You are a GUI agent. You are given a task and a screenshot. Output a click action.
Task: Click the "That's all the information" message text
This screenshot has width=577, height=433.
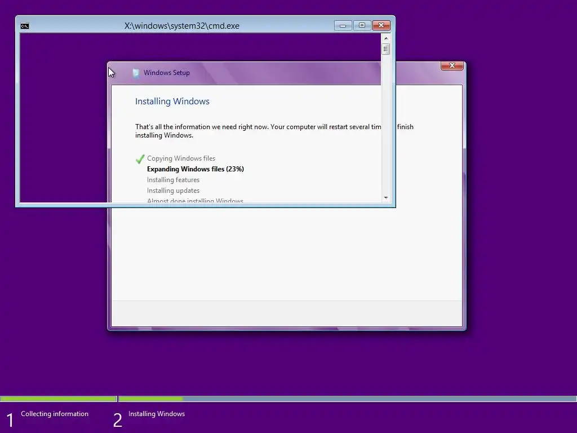[x=274, y=131]
